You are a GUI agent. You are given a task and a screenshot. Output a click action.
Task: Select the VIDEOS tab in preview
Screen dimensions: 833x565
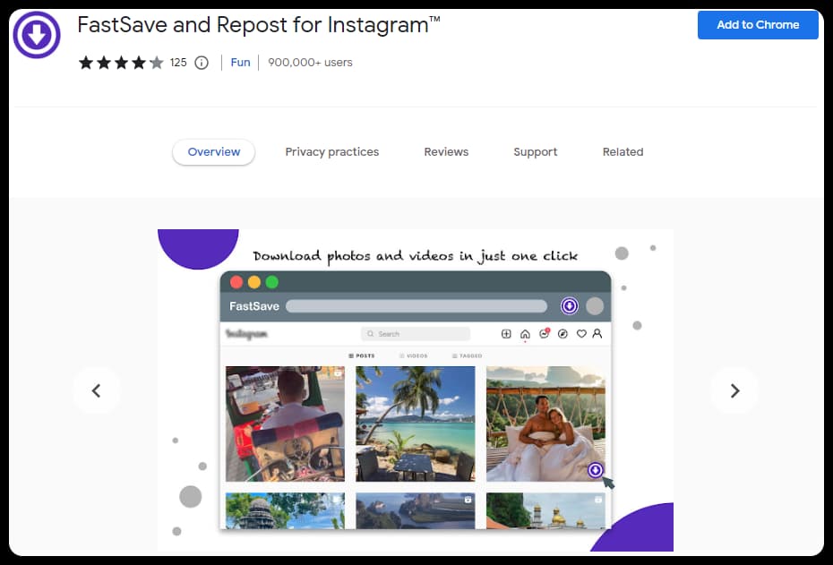[413, 355]
